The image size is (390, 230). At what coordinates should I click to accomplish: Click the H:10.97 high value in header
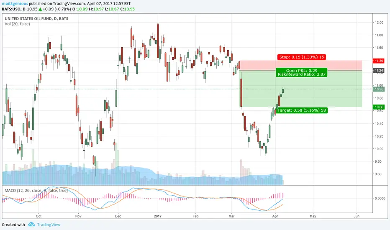[97, 9]
